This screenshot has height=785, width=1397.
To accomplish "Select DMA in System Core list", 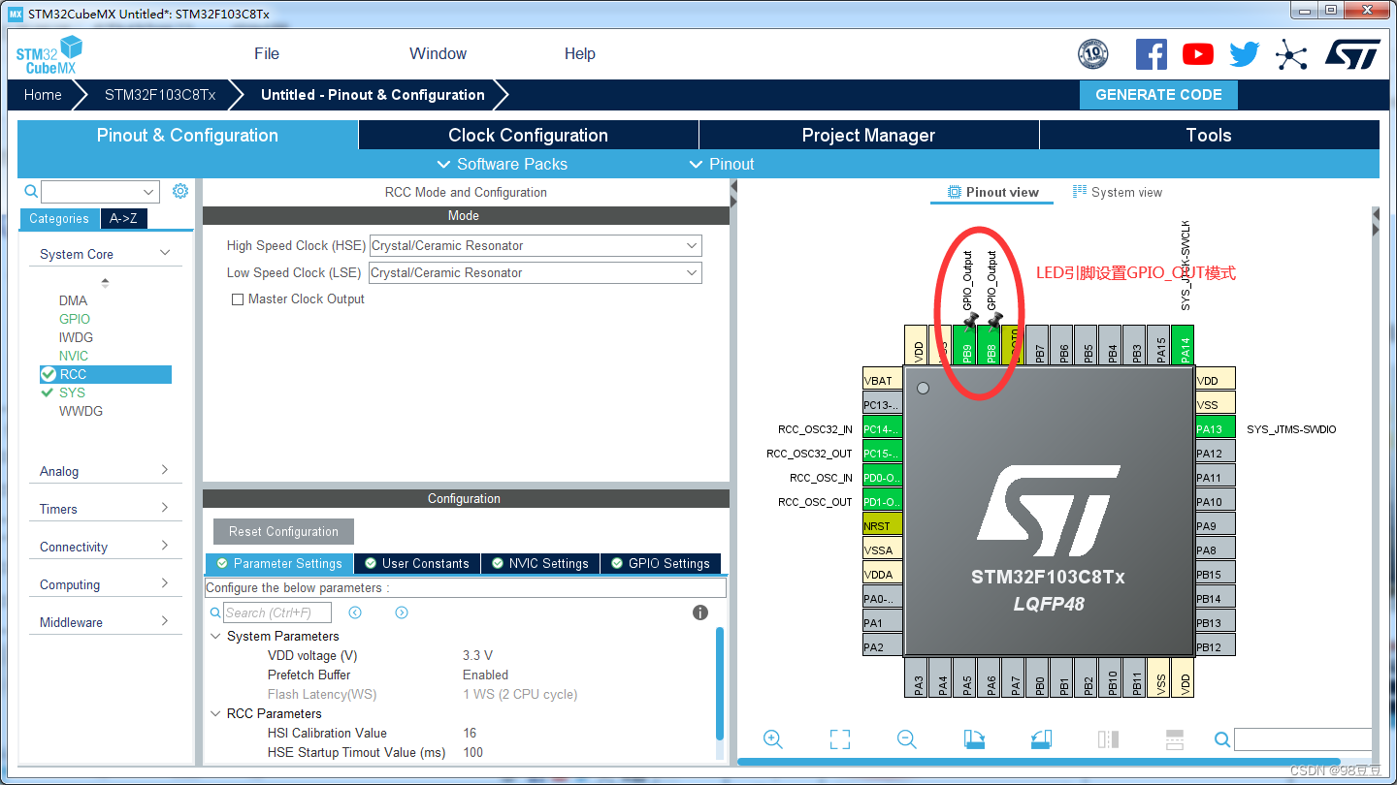I will (x=73, y=300).
